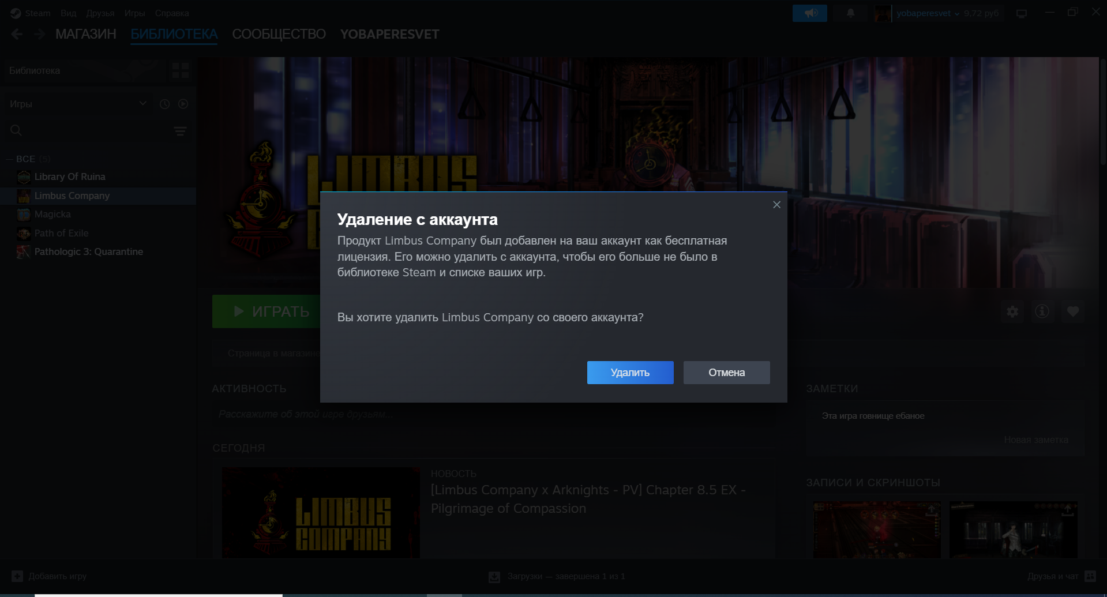This screenshot has height=597, width=1107.
Task: Toggle ready-to-play filter icon
Action: 183,104
